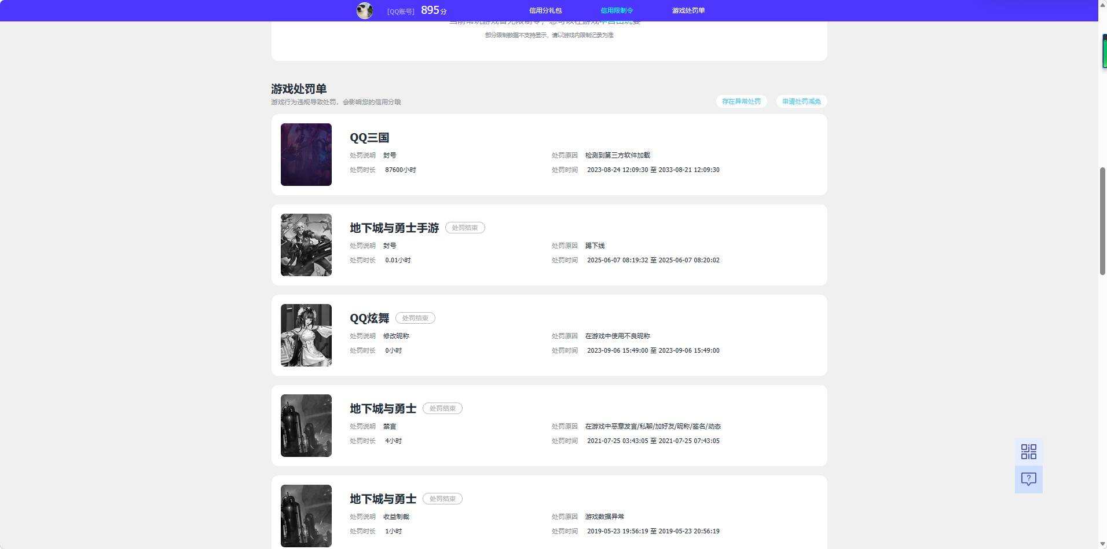Click the 存在异常处罚 button
This screenshot has width=1107, height=549.
coord(742,101)
